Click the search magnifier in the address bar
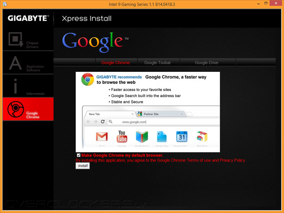Viewport: 284px width, 213px height. 110,122
